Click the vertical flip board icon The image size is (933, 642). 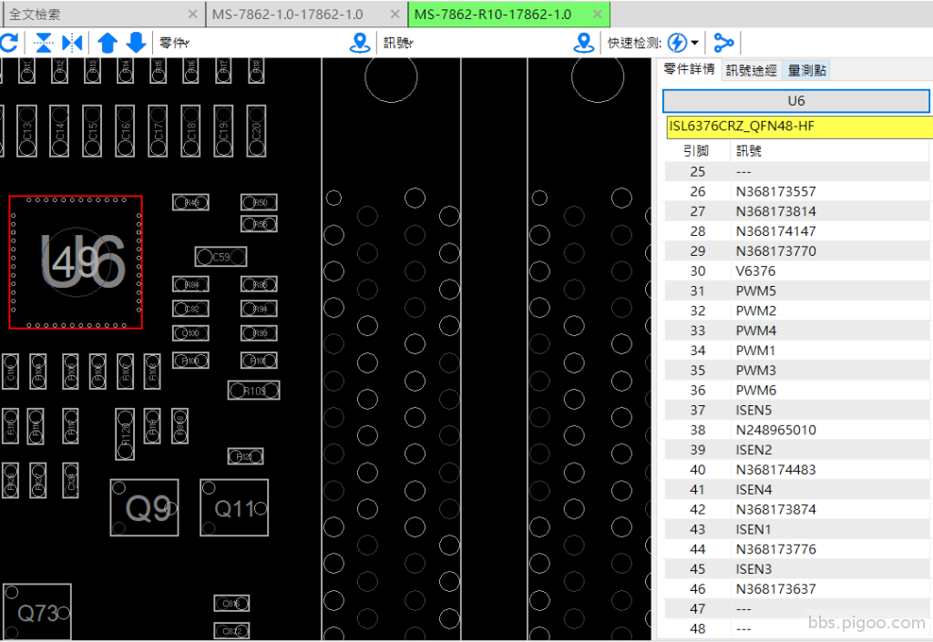tap(43, 43)
